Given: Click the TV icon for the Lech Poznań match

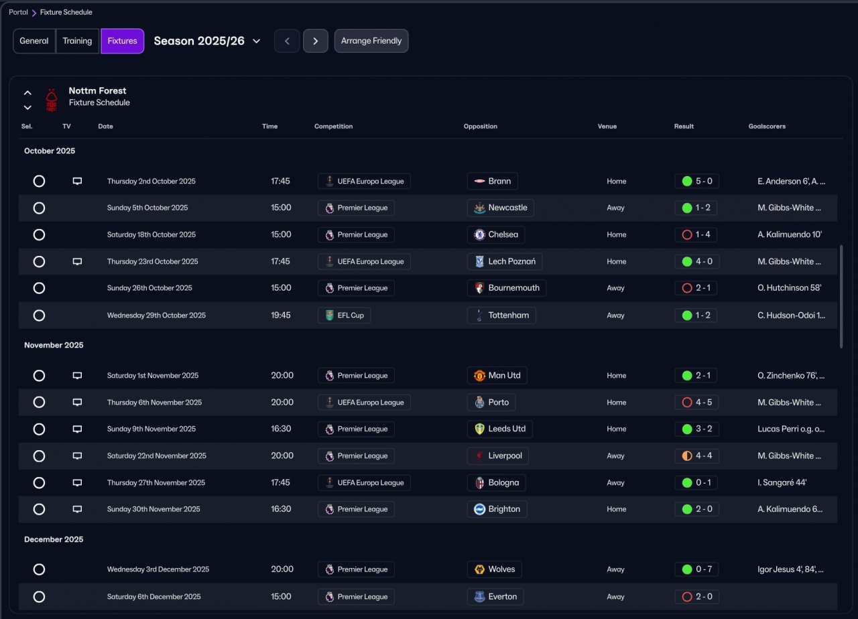Looking at the screenshot, I should (77, 261).
